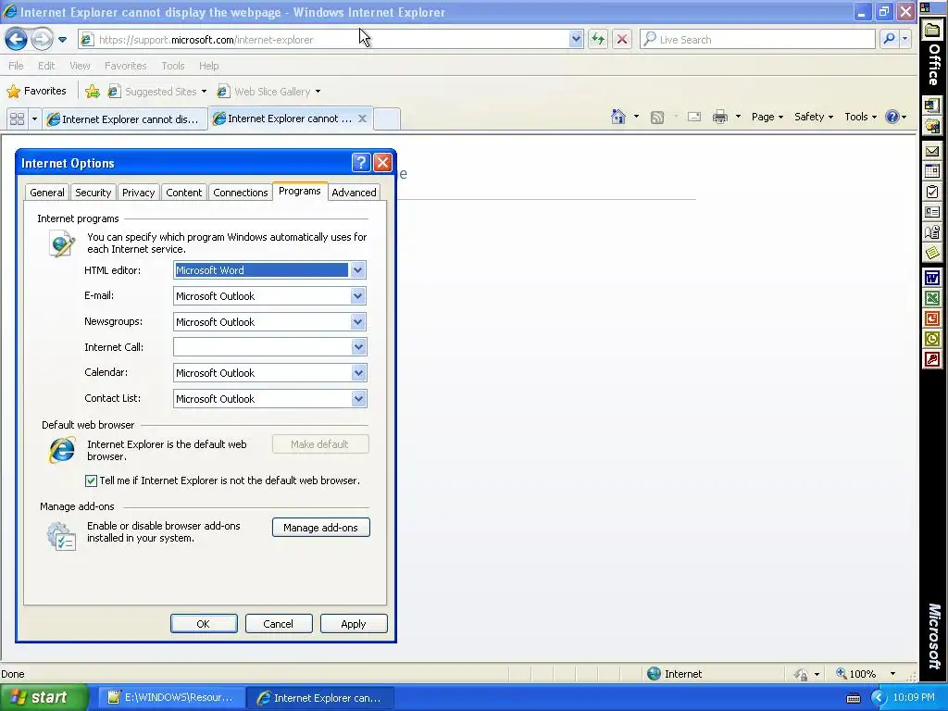The image size is (948, 711).
Task: Click the zoom level magnifier in status bar
Action: tap(841, 673)
